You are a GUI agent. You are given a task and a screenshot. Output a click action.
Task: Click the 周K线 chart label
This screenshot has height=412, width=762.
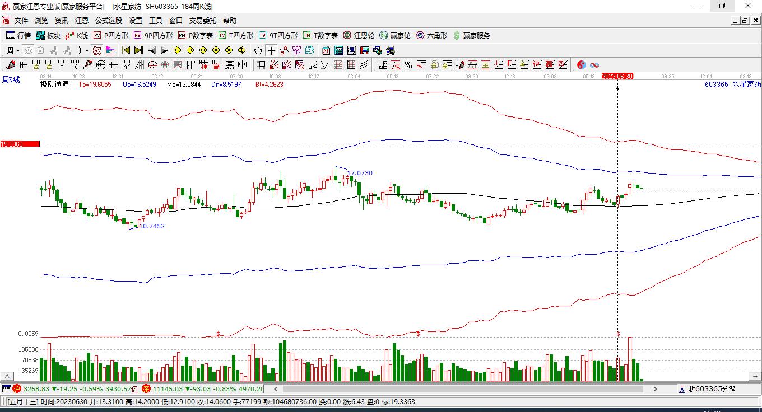pyautogui.click(x=11, y=80)
